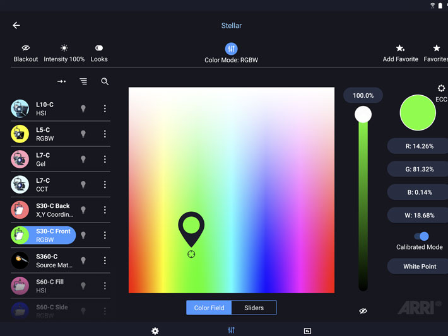Click the white handle of the intensity slider
Screen dimensions: 448x336
(x=363, y=115)
